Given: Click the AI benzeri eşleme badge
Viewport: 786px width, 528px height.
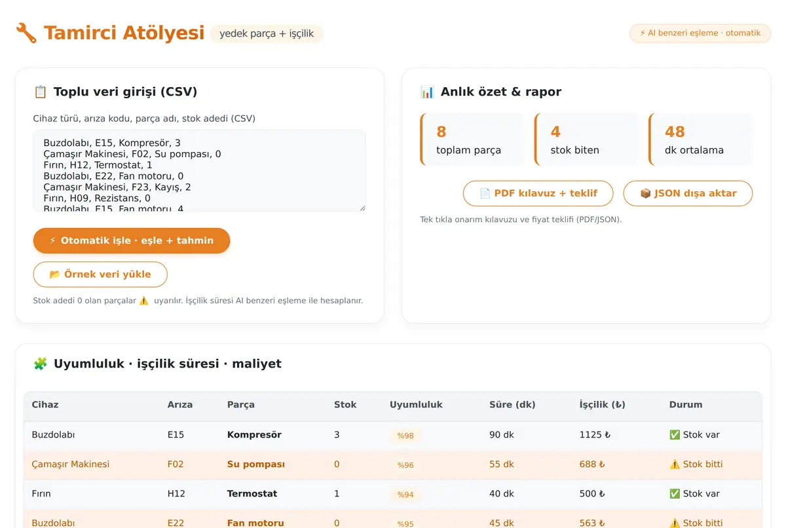Looking at the screenshot, I should click(x=700, y=33).
